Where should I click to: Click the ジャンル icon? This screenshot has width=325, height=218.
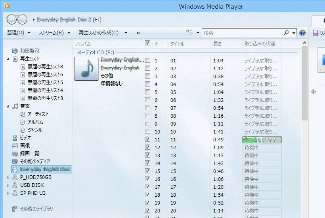[x=22, y=130]
